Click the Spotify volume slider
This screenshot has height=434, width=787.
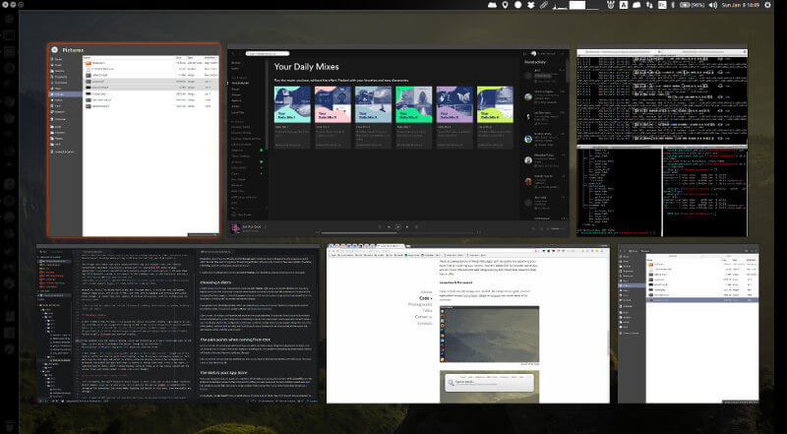pyautogui.click(x=557, y=229)
